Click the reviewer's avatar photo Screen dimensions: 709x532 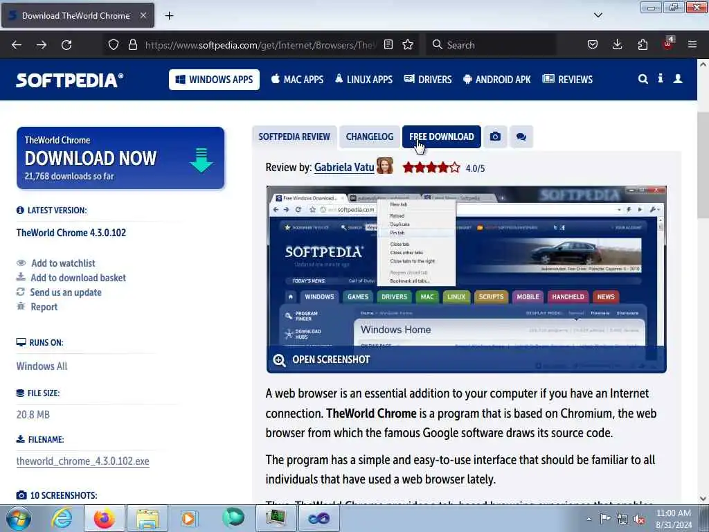click(385, 166)
